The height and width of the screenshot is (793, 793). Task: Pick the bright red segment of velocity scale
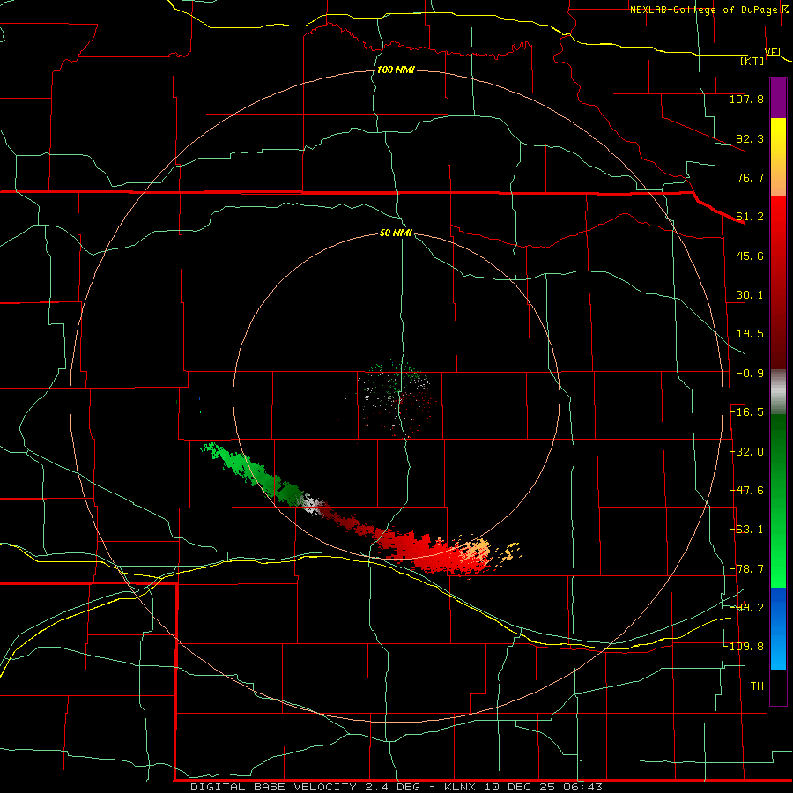click(x=778, y=223)
